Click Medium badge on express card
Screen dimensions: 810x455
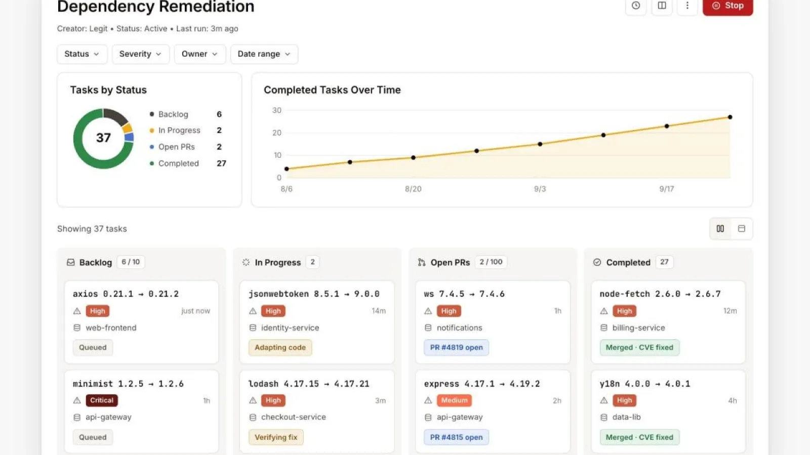tap(454, 400)
